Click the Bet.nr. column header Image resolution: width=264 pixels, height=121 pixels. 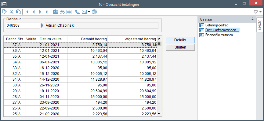click(11, 39)
